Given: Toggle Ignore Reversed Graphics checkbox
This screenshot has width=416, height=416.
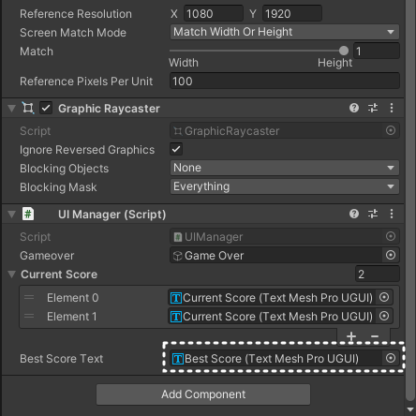Looking at the screenshot, I should 176,149.
